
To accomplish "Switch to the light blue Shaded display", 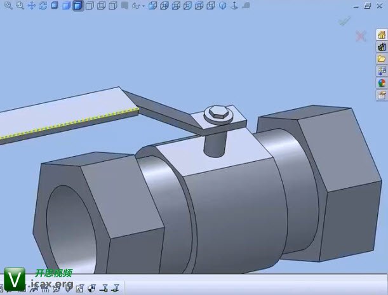I will coord(66,6).
